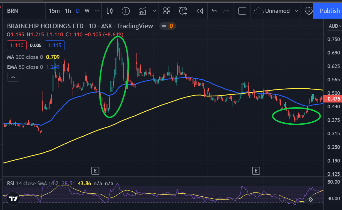
Task: Select the EMA 50 close indicator legend
Action: pyautogui.click(x=25, y=67)
